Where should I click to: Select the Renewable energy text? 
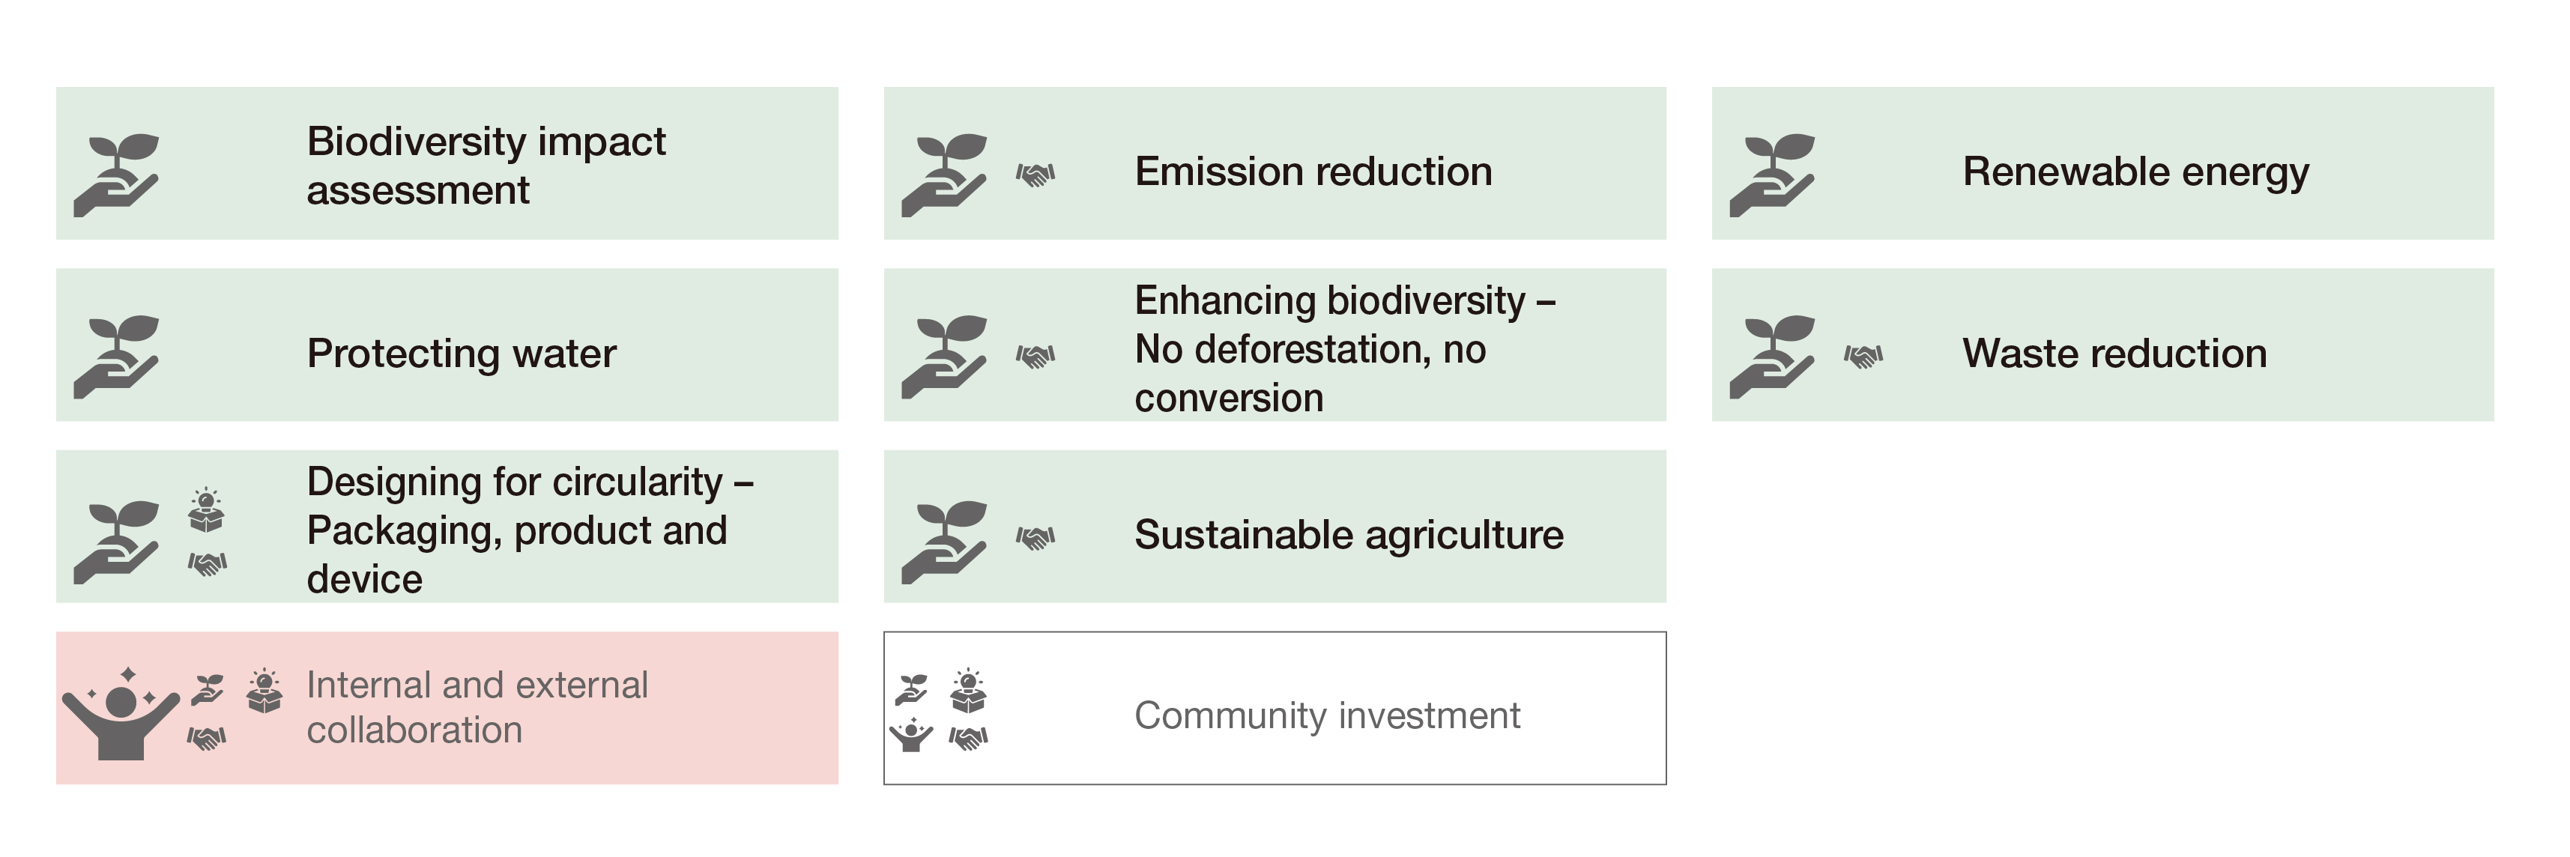[x=2135, y=172]
